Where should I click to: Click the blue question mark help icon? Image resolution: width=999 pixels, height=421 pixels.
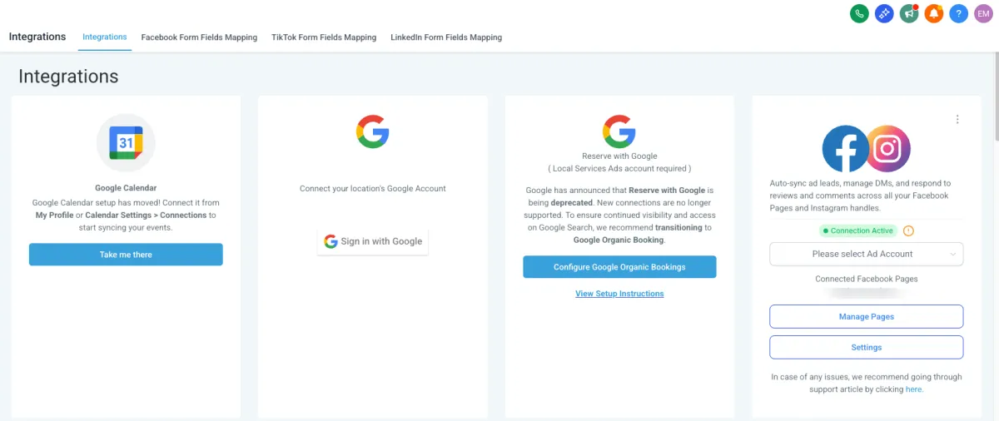pos(959,13)
